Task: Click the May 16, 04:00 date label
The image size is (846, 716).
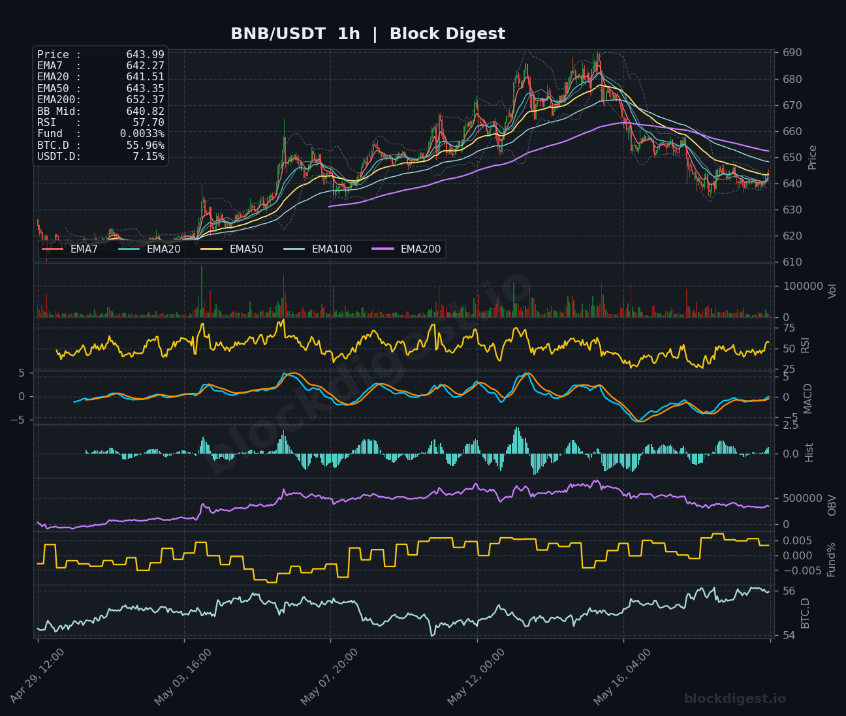Action: click(x=623, y=676)
